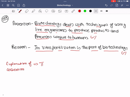The image size is (130, 97).
Task: Select the Image insert tool
Action: [x=60, y=11]
